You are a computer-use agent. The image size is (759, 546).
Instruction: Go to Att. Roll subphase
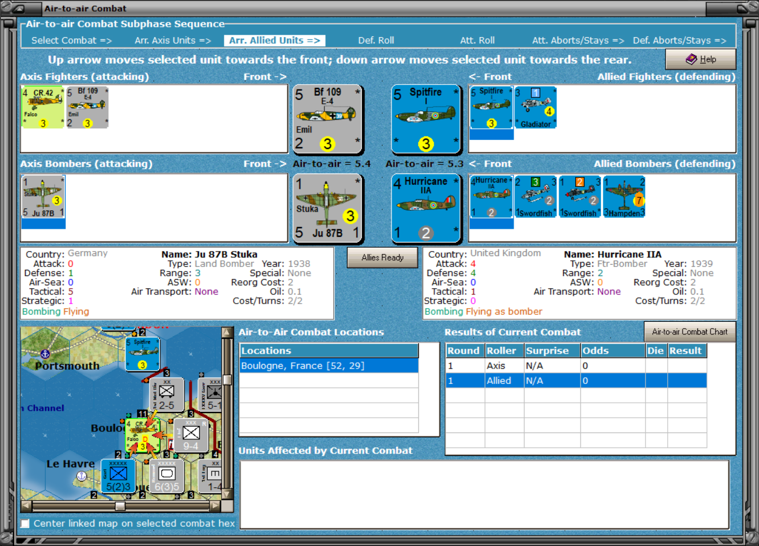pos(478,41)
